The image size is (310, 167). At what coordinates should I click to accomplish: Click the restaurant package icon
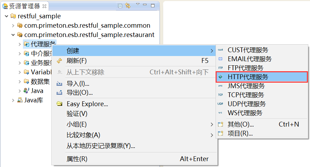[x=20, y=35]
